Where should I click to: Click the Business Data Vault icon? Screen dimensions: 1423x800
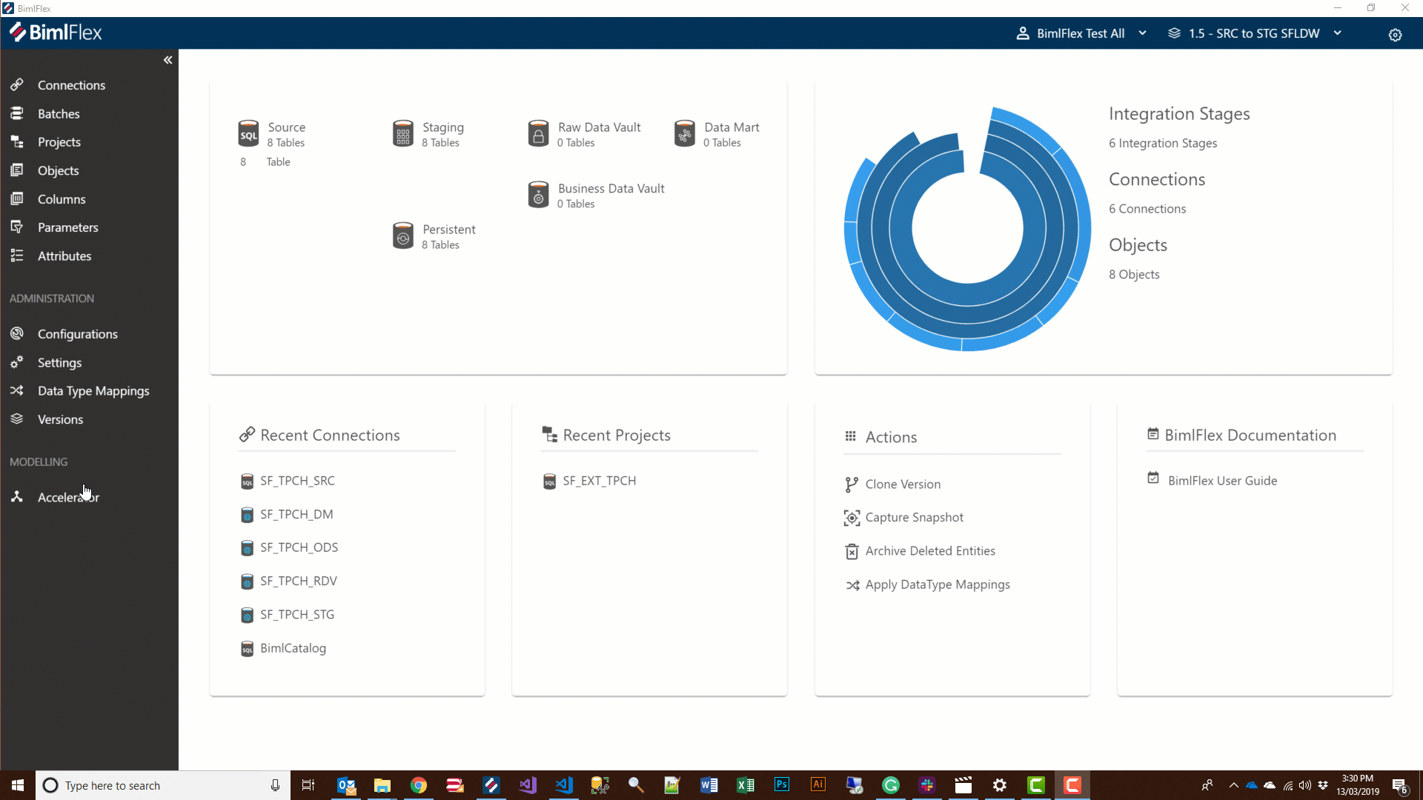(x=539, y=196)
